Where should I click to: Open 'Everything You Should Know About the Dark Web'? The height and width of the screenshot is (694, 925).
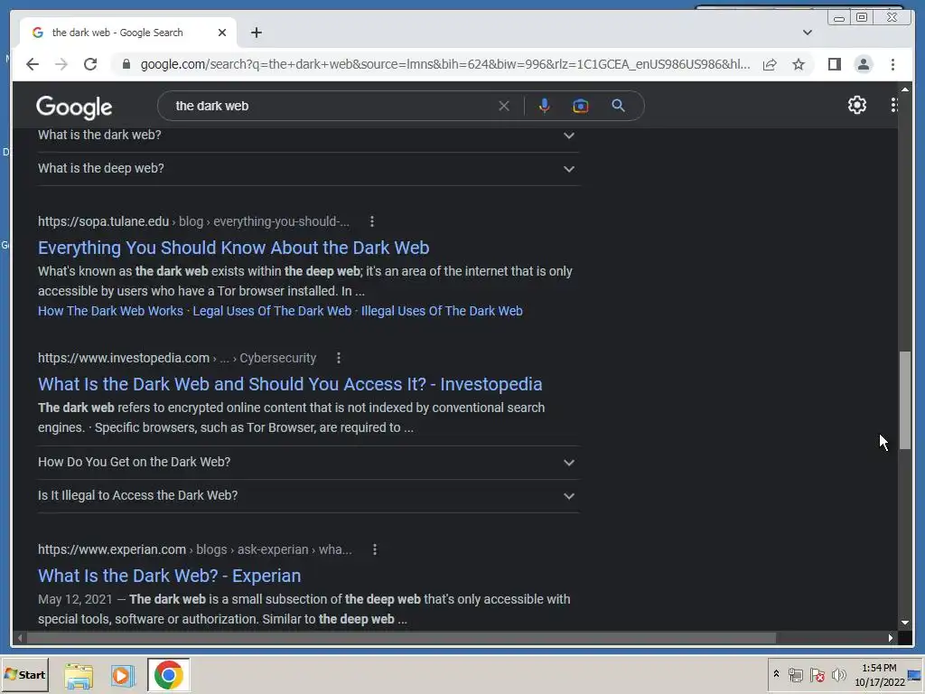click(234, 248)
